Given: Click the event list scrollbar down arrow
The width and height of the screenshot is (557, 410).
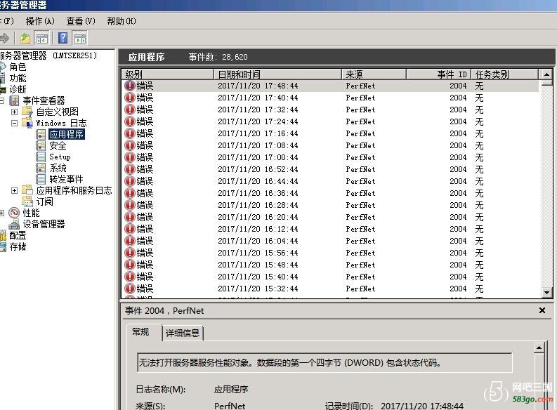Looking at the screenshot, I should [x=546, y=293].
